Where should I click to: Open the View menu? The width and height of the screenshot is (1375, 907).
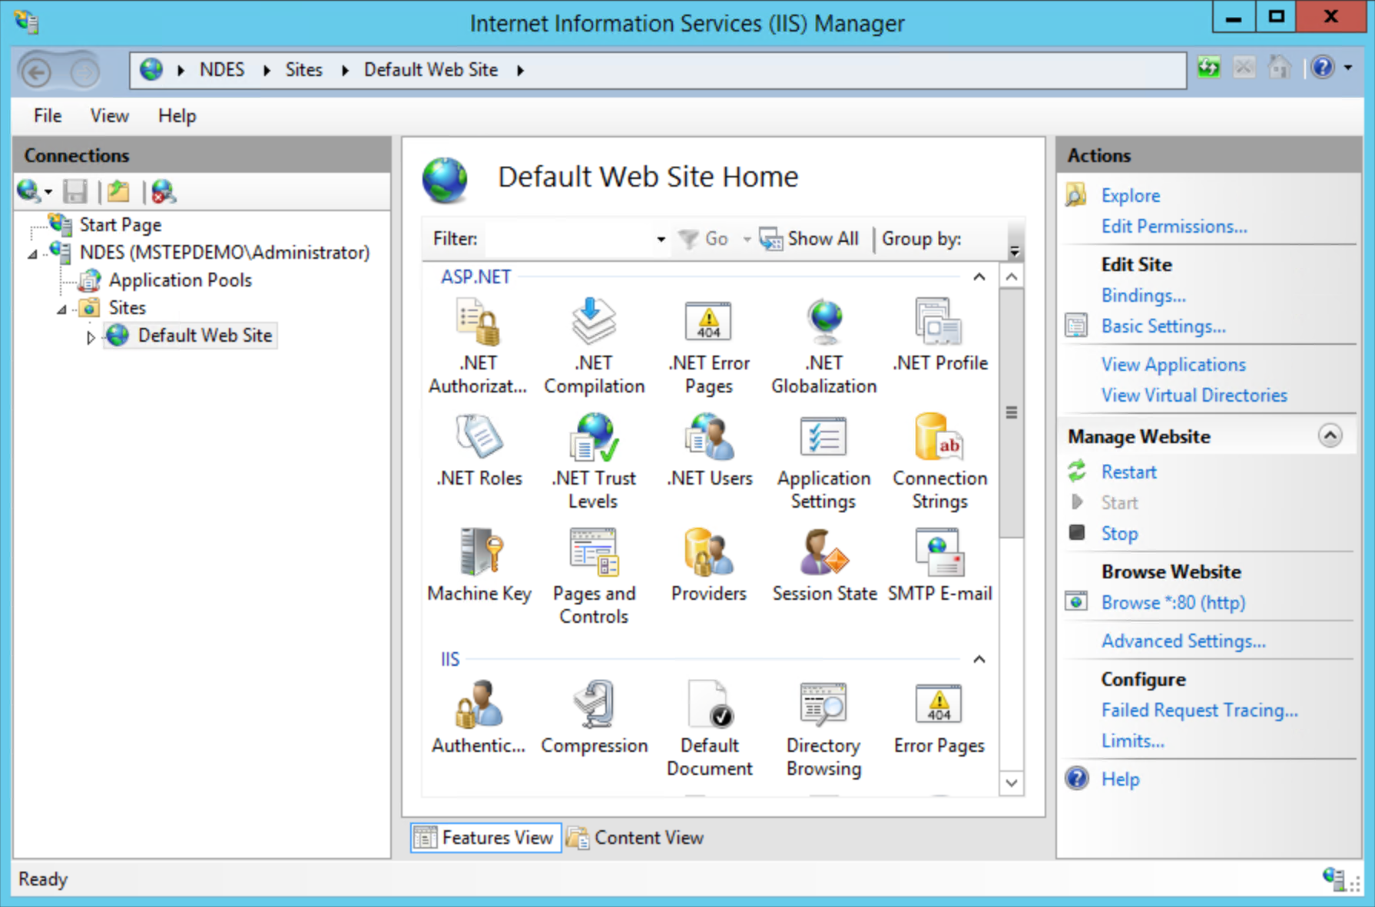pyautogui.click(x=109, y=116)
